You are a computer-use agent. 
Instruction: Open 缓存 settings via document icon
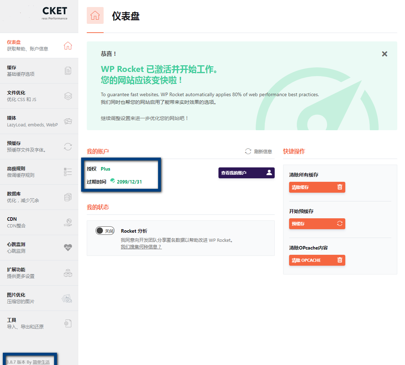pos(68,71)
